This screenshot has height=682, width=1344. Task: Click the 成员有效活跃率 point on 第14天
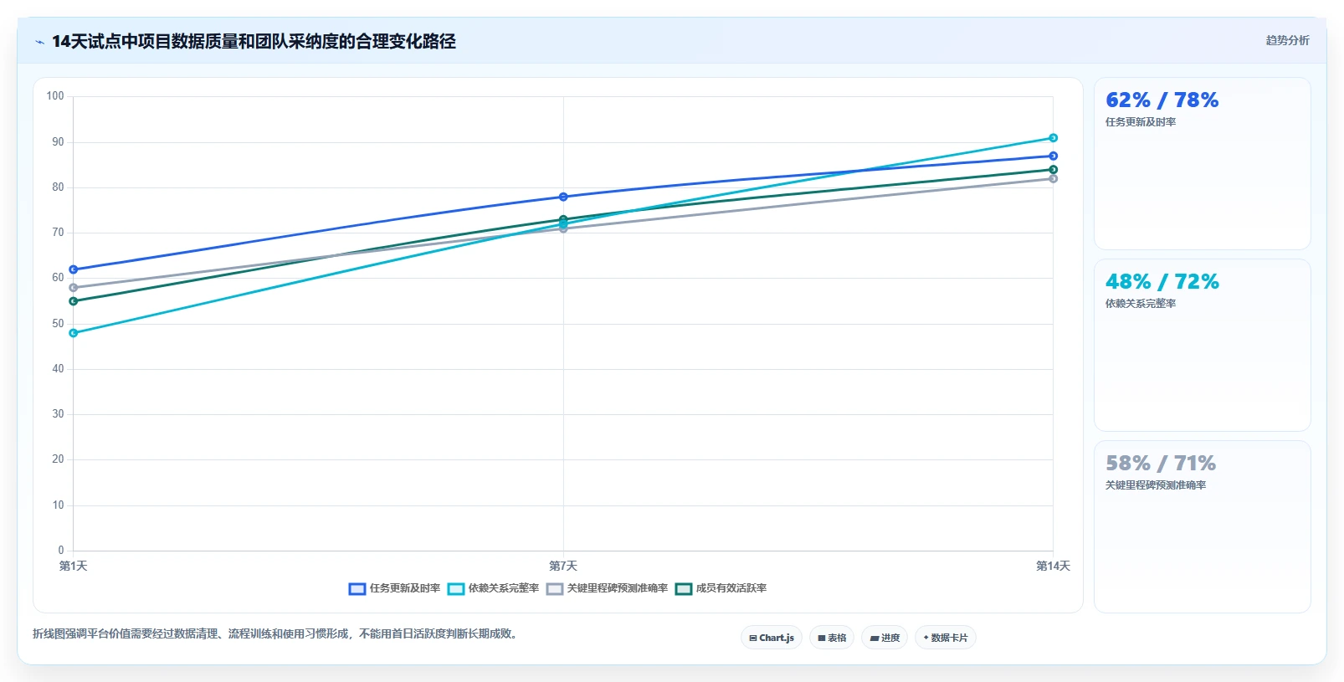point(1054,170)
